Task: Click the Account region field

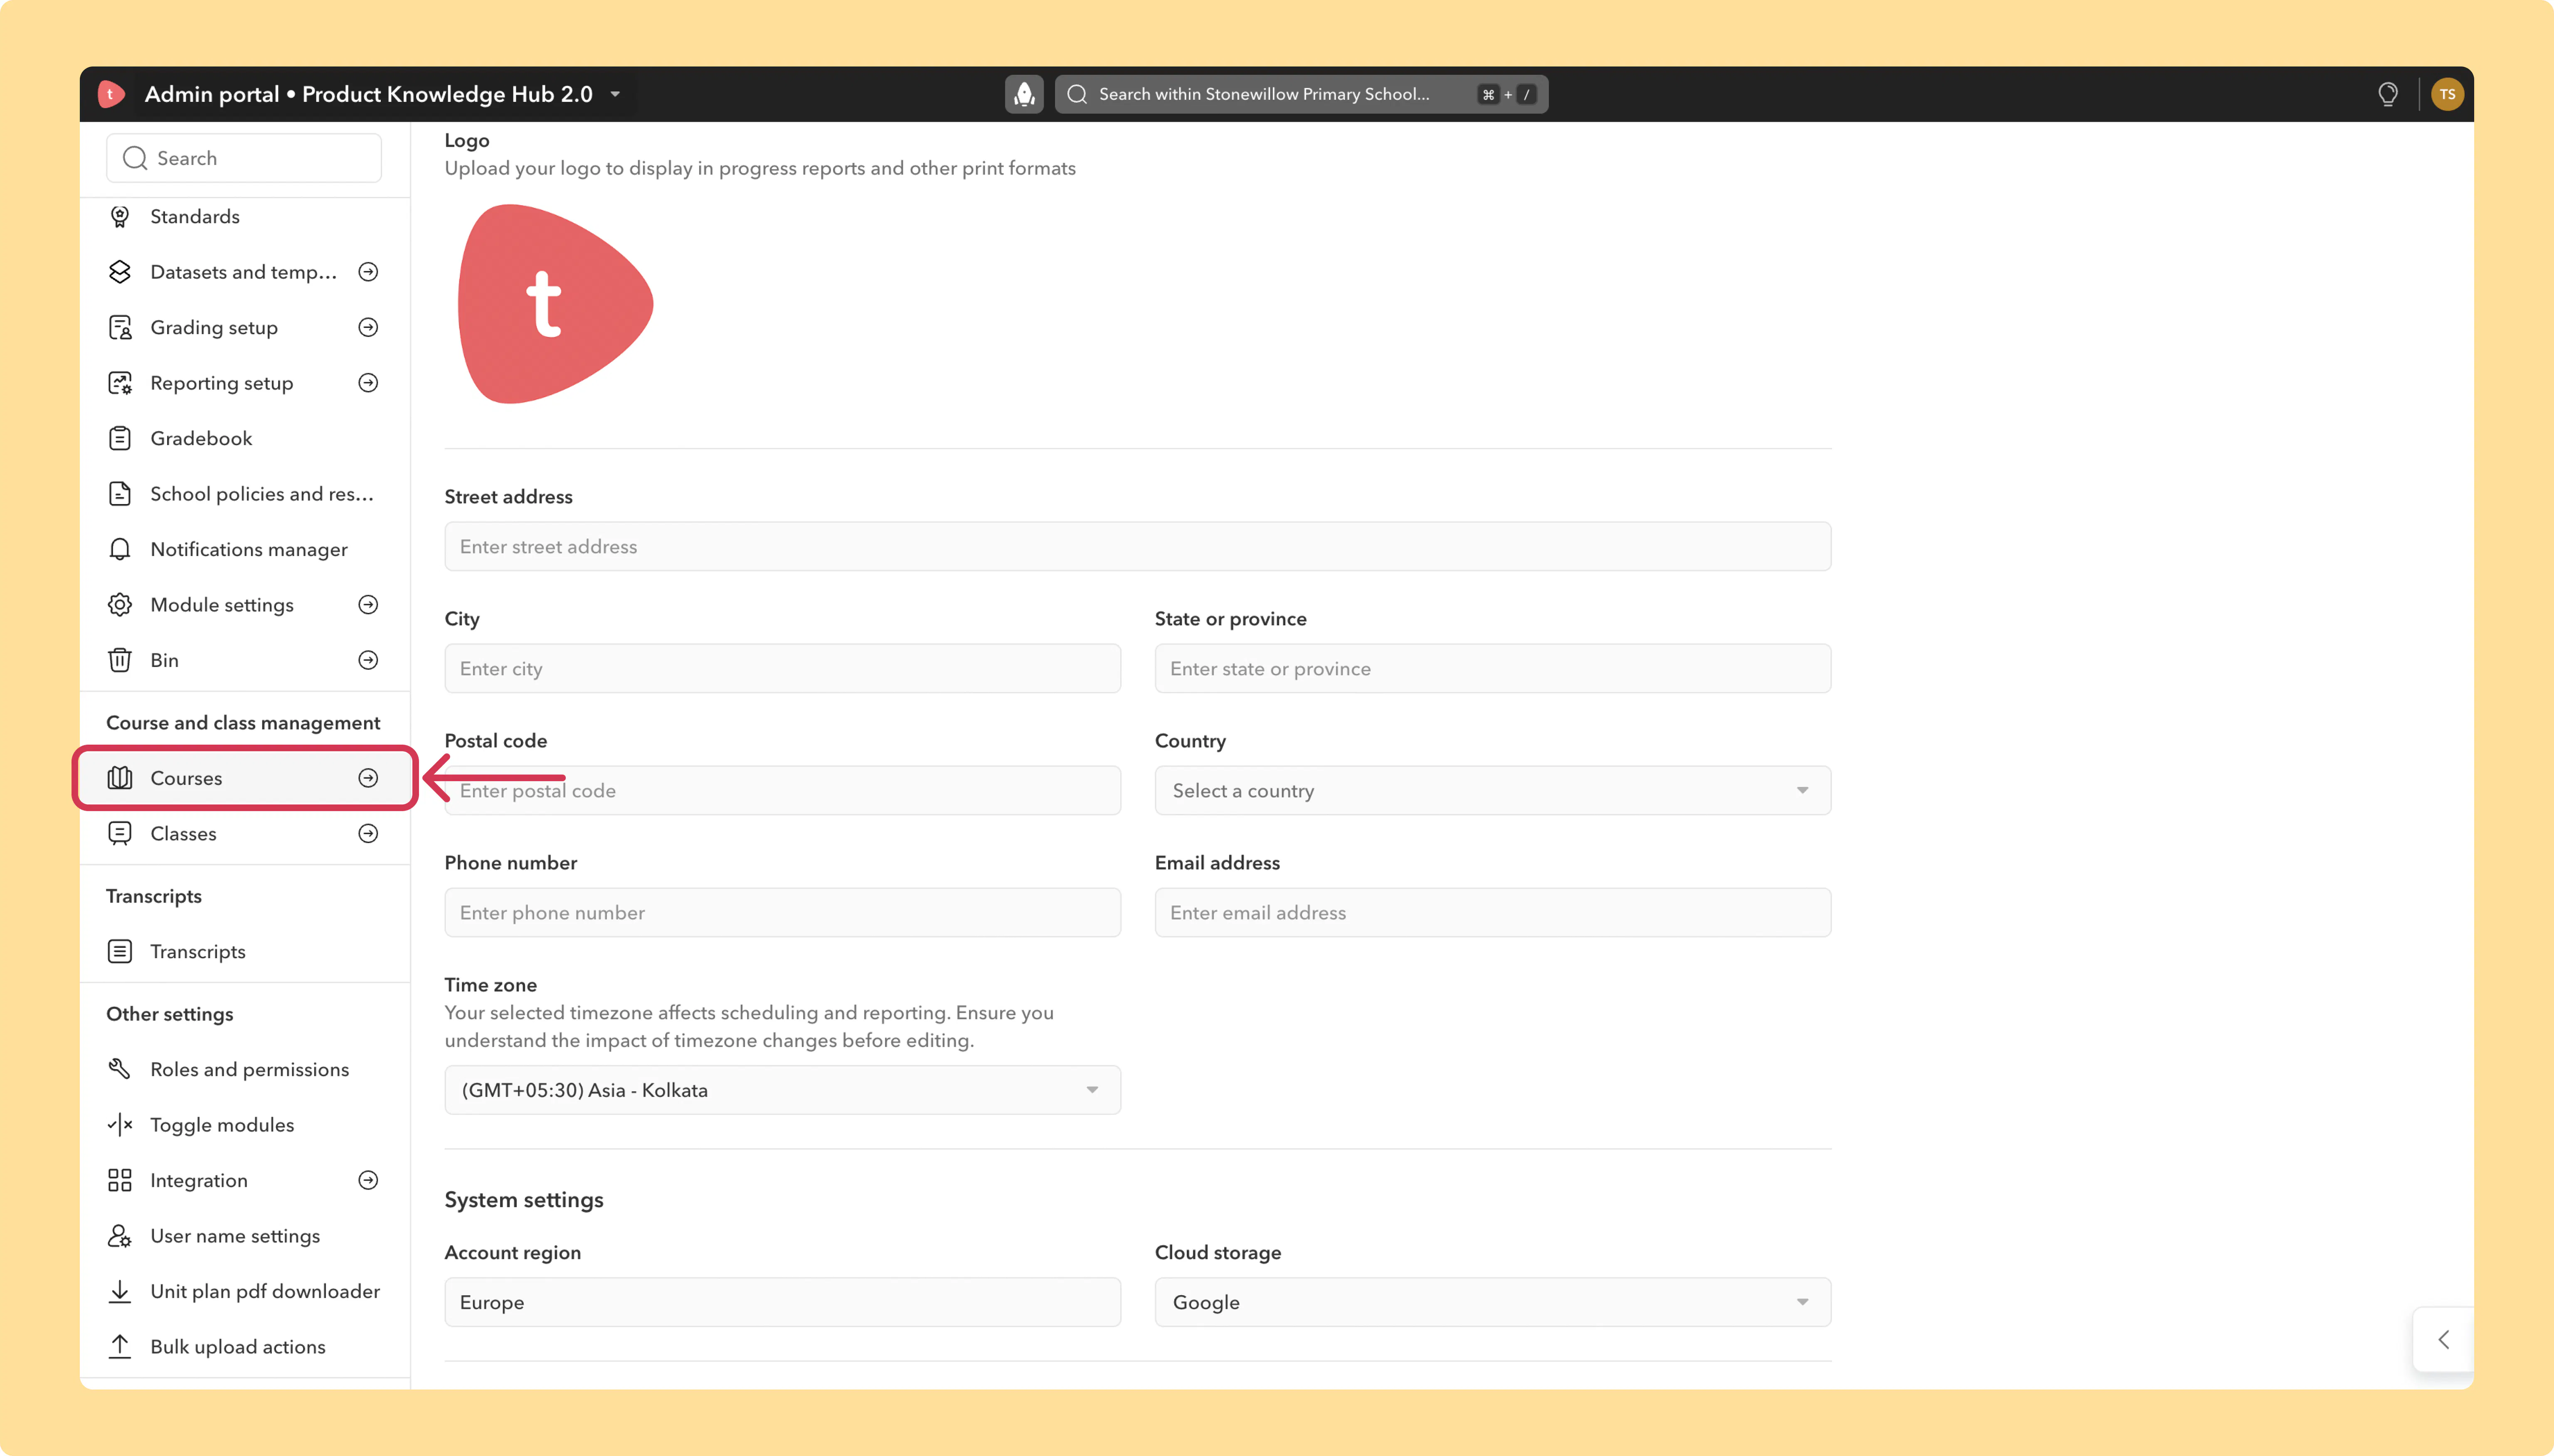Action: pyautogui.click(x=782, y=1302)
